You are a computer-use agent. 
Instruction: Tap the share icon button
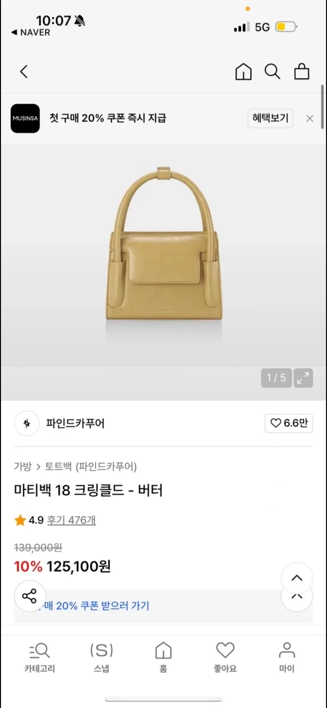(30, 596)
